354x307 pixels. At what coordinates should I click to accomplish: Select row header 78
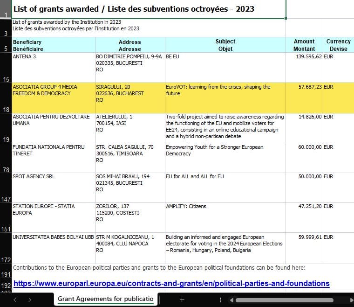[6, 158]
